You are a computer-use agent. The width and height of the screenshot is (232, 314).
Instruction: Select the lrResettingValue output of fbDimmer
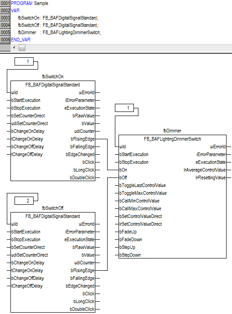[x=210, y=177]
